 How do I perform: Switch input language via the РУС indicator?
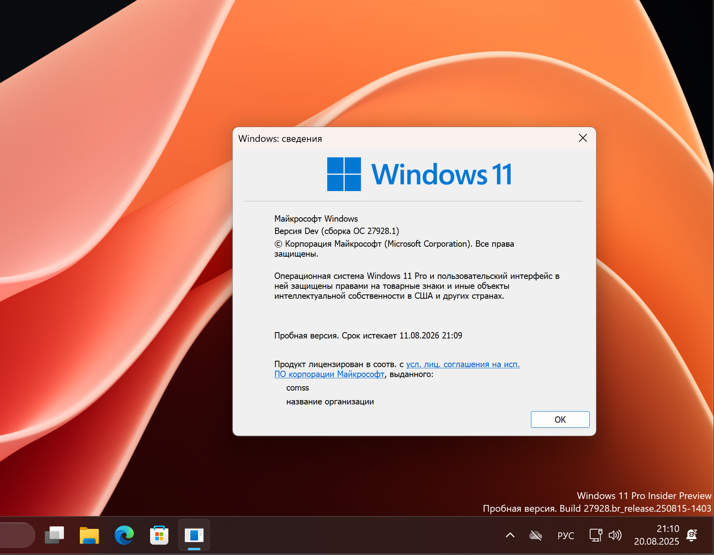(565, 535)
